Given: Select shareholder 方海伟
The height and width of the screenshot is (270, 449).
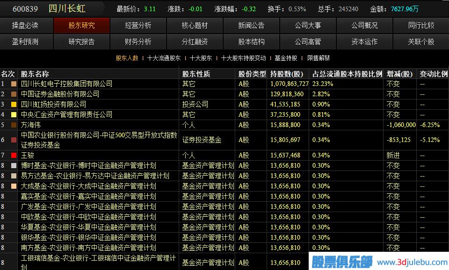Looking at the screenshot, I should tap(30, 125).
